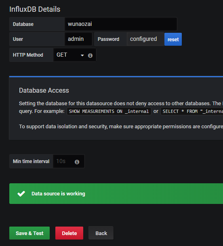223x246 pixels.
Task: Click the User label
Action: coord(18,39)
